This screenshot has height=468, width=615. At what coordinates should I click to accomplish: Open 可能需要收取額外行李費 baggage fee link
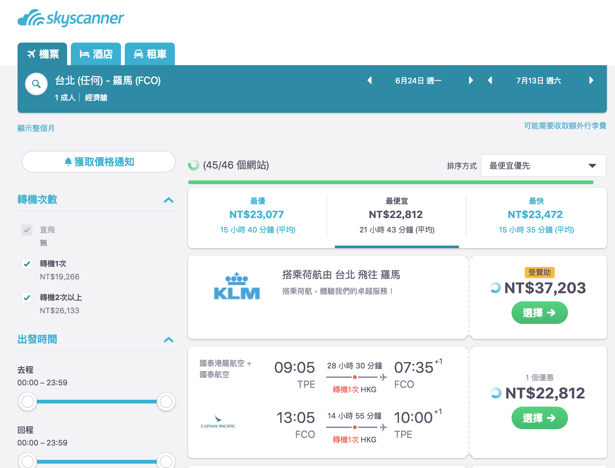[x=565, y=126]
